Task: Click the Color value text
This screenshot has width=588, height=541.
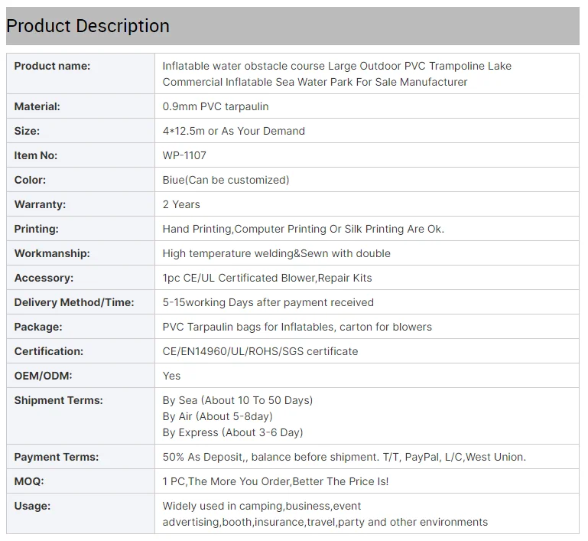Action: click(x=226, y=180)
